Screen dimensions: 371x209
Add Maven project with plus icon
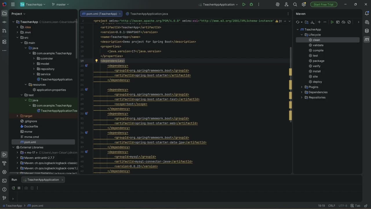(319, 22)
